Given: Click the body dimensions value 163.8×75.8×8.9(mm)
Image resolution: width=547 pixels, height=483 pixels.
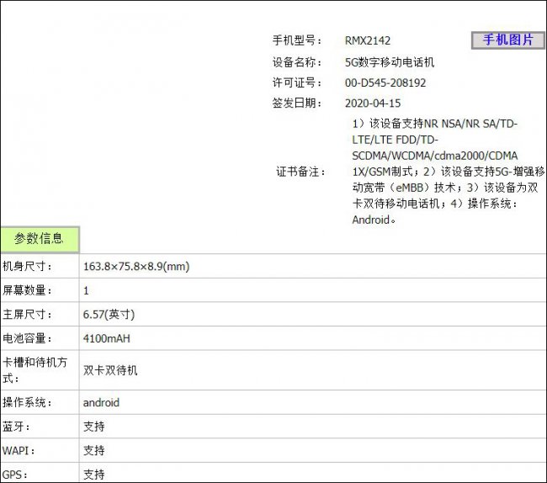Looking at the screenshot, I should click(136, 267).
